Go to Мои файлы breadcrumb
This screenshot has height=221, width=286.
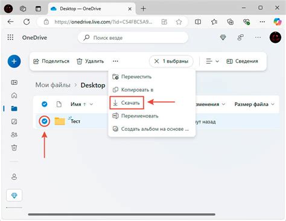[x=53, y=85]
